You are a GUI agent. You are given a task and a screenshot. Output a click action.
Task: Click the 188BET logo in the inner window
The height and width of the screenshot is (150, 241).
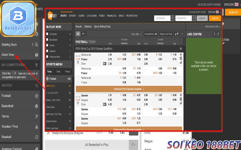coord(52,16)
